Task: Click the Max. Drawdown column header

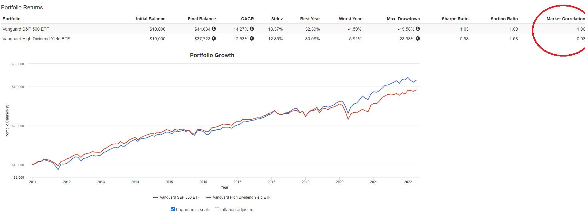Action: click(x=403, y=19)
